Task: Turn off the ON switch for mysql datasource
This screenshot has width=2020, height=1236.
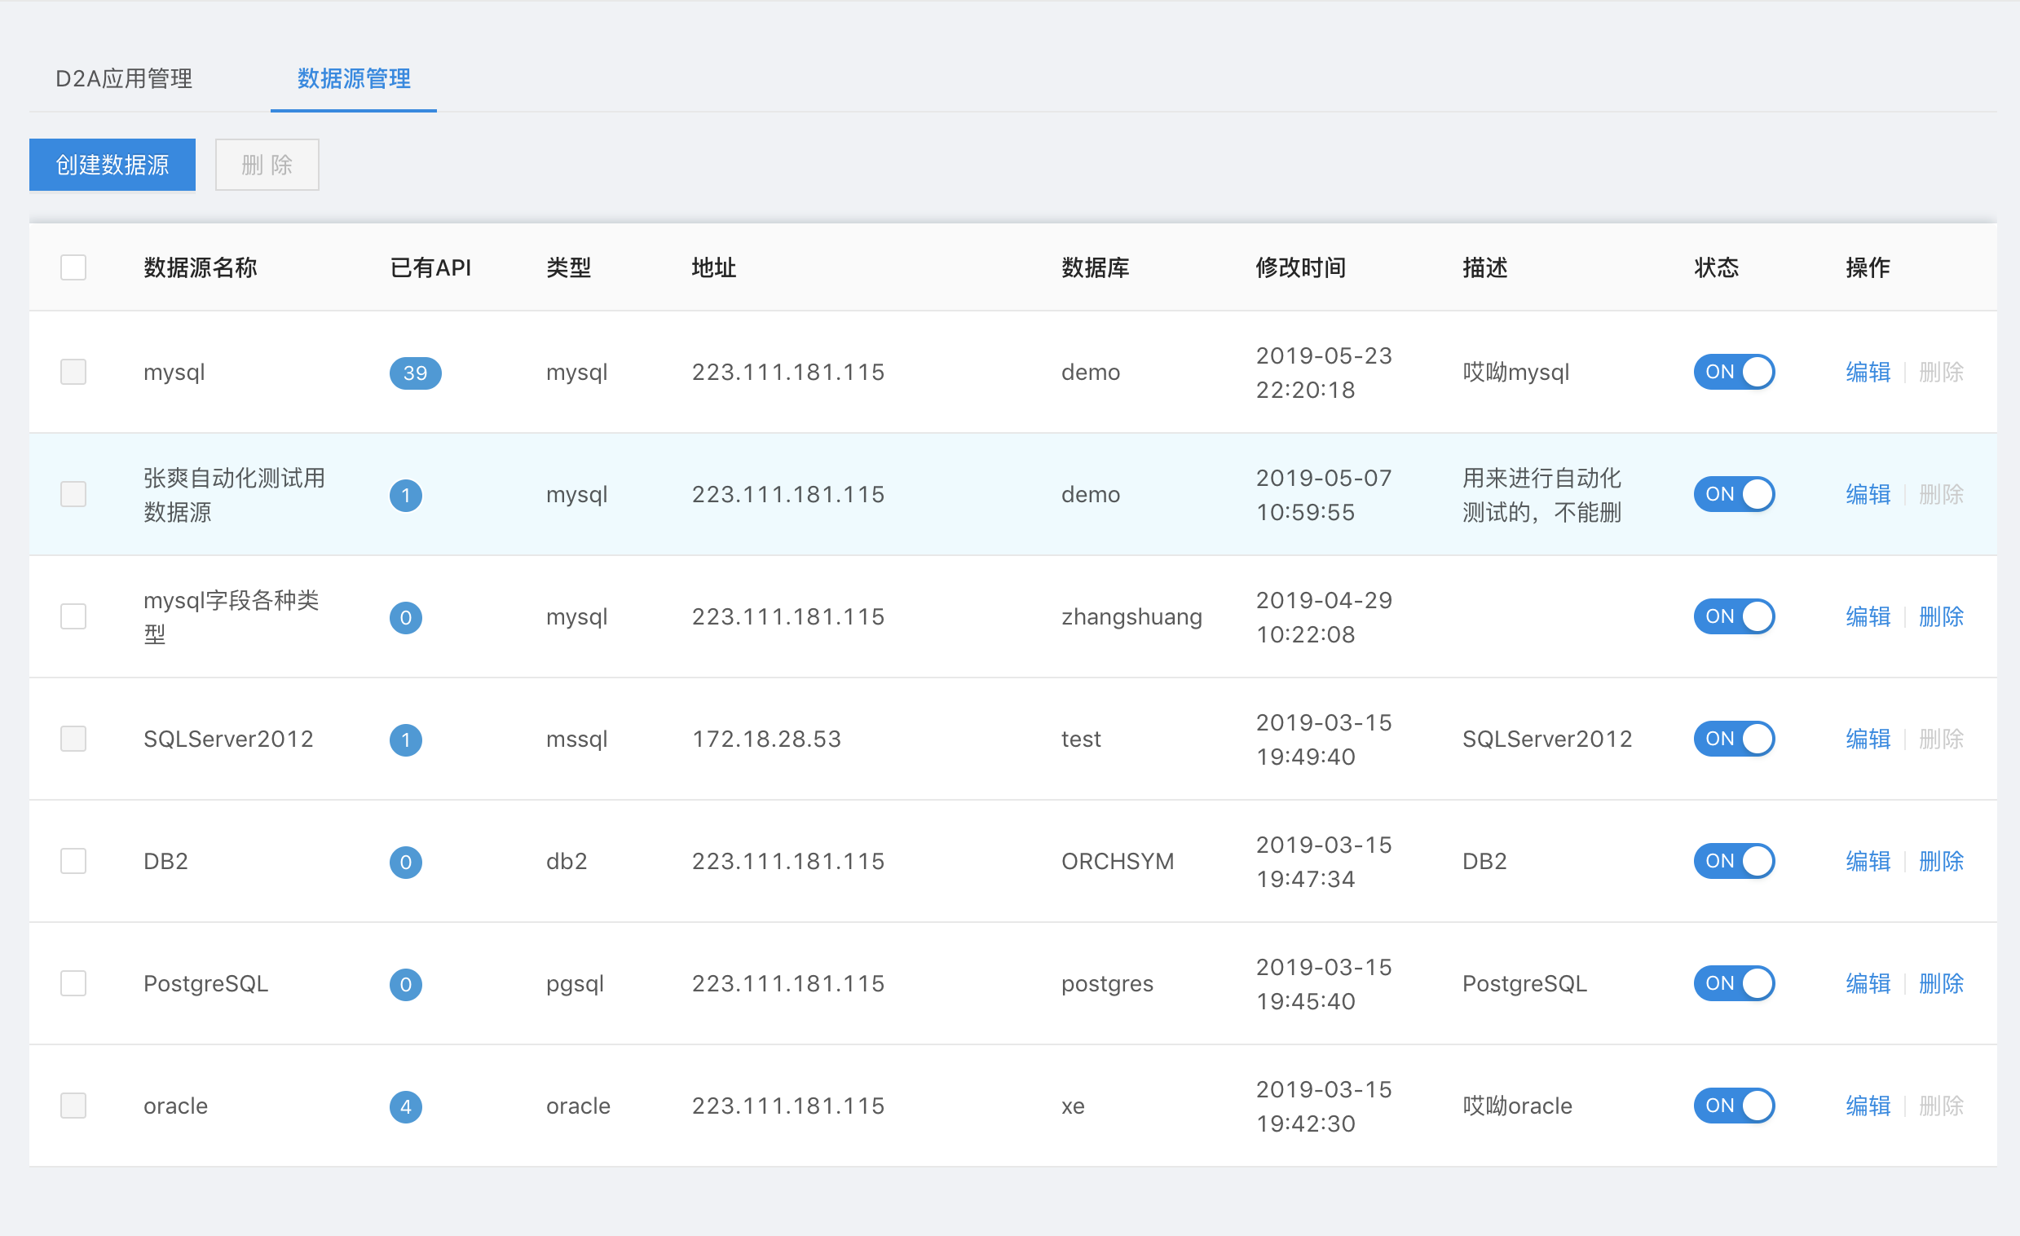Action: coord(1733,373)
